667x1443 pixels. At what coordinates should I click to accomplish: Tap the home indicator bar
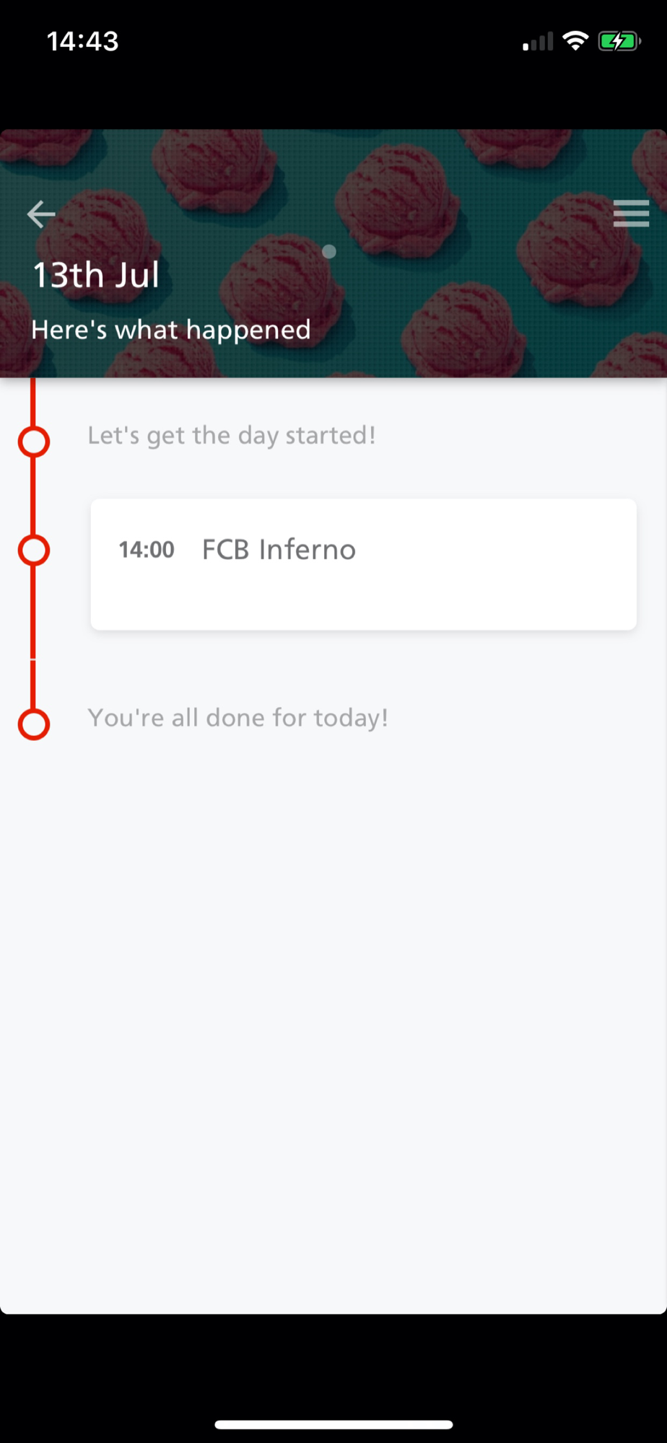333,1424
